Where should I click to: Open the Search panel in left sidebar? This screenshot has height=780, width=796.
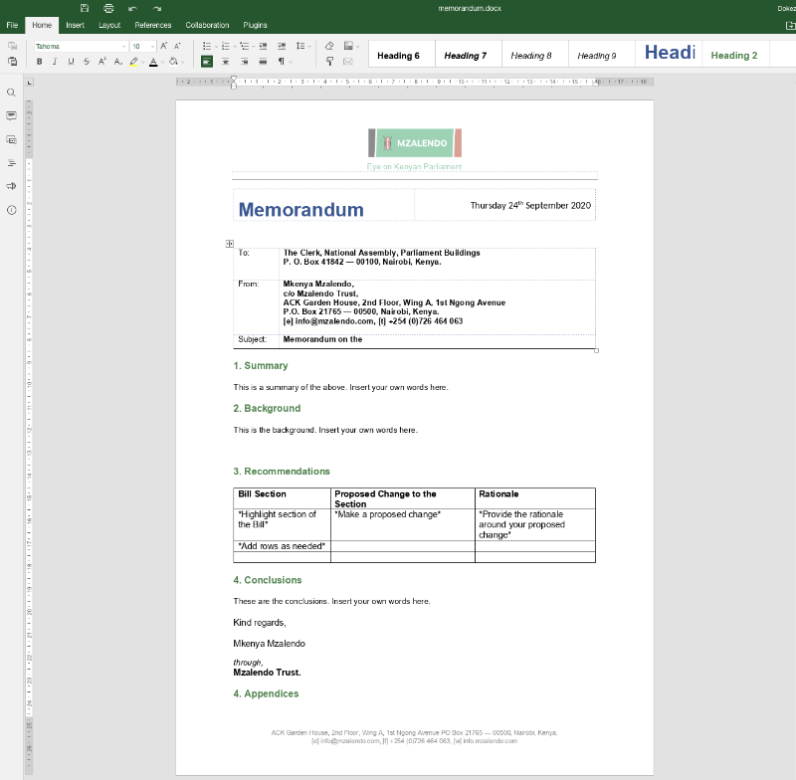12,93
